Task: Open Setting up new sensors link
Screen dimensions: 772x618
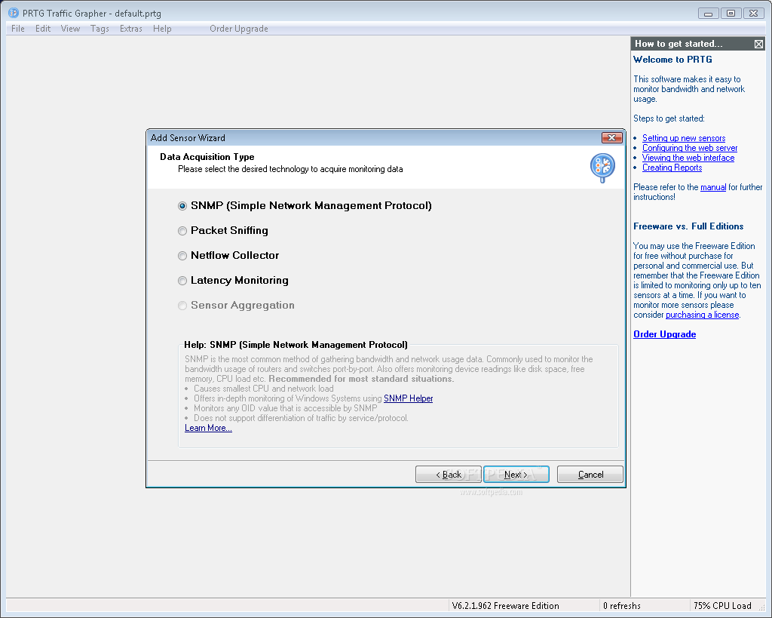Action: (x=683, y=138)
